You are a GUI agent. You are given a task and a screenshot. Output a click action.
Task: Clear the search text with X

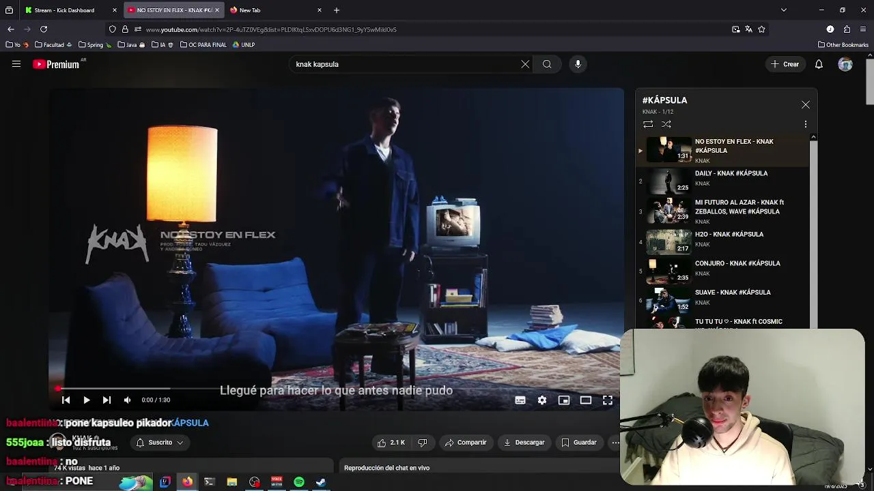point(525,64)
